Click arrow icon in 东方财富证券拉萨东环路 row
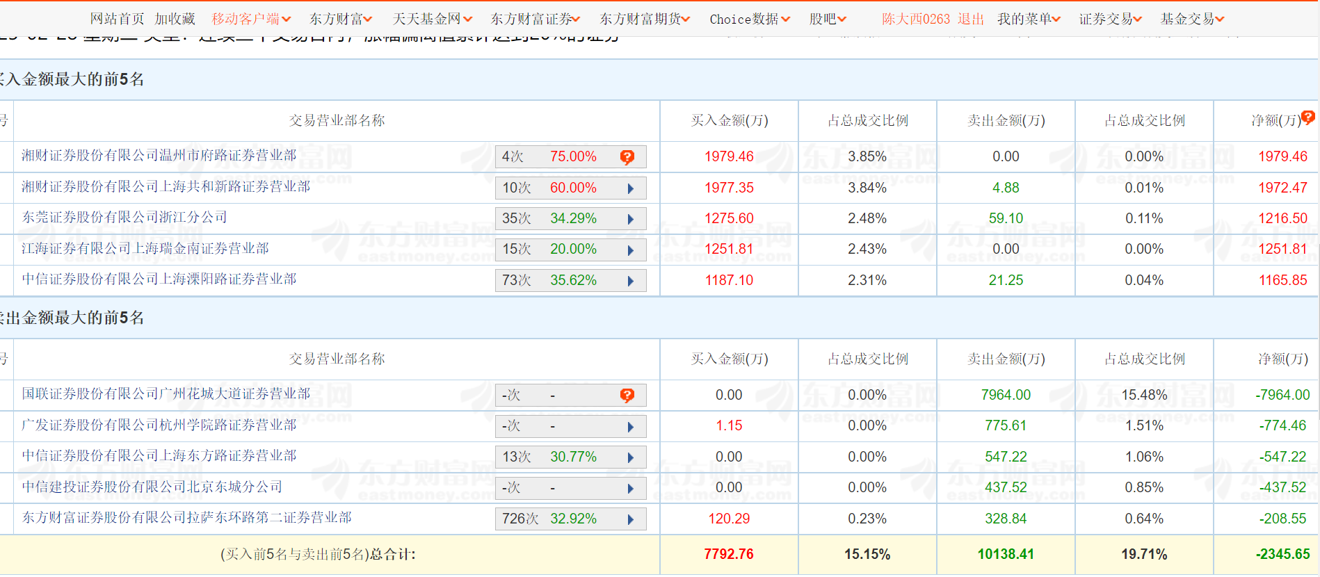Viewport: 1320px width, 577px height. pyautogui.click(x=630, y=519)
